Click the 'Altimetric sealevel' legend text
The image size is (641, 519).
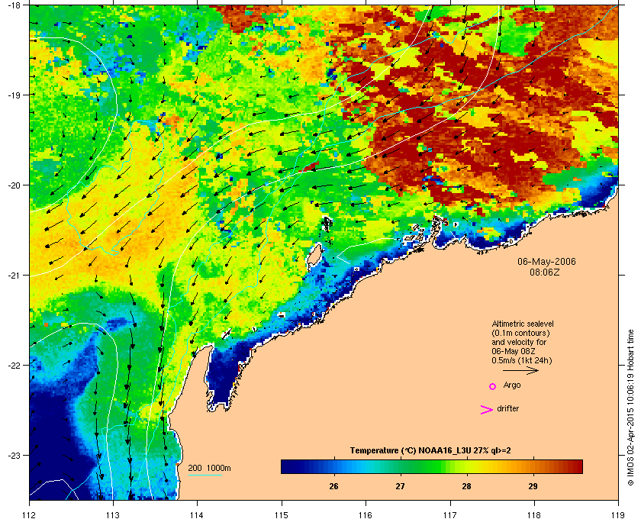tap(523, 324)
